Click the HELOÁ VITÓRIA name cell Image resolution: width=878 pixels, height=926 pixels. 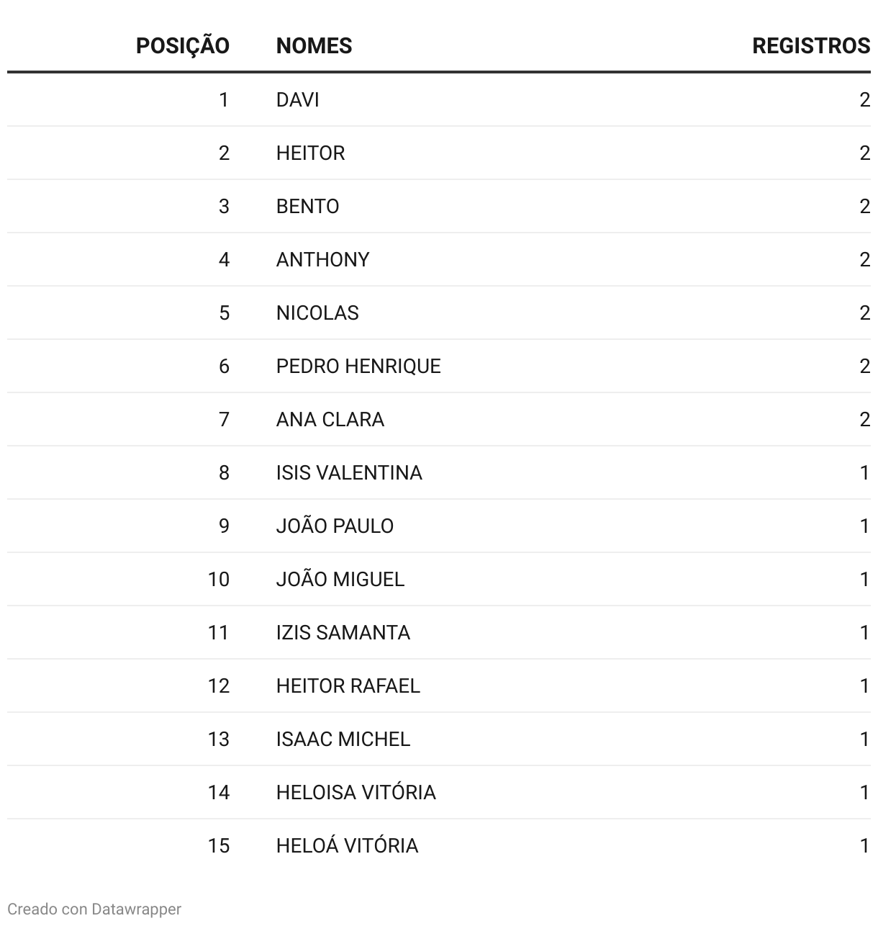point(347,845)
